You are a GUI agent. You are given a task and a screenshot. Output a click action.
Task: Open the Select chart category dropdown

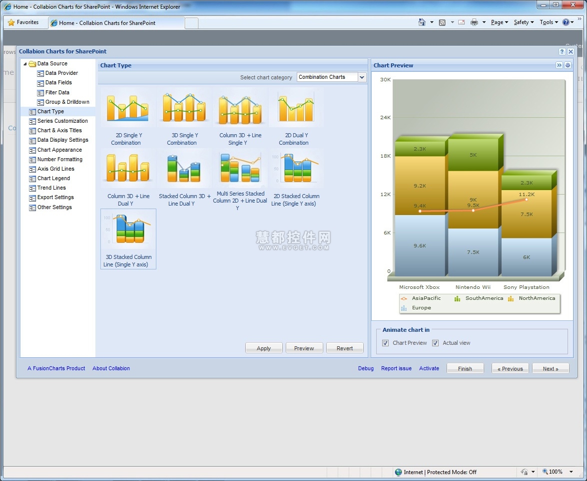click(x=362, y=77)
